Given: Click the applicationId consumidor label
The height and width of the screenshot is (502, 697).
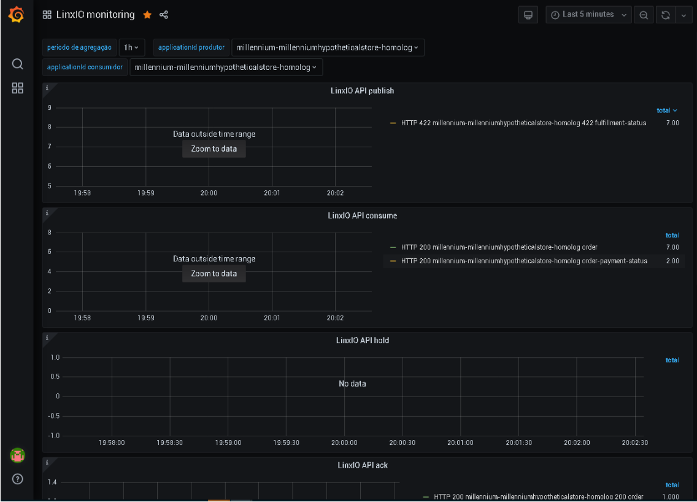Looking at the screenshot, I should click(x=85, y=67).
